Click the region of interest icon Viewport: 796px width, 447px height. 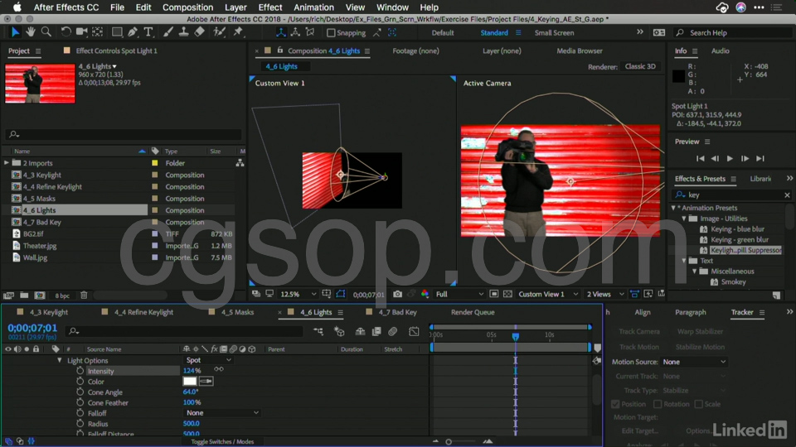[494, 294]
